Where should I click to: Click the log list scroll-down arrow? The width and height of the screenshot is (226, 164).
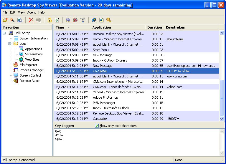(x=222, y=119)
